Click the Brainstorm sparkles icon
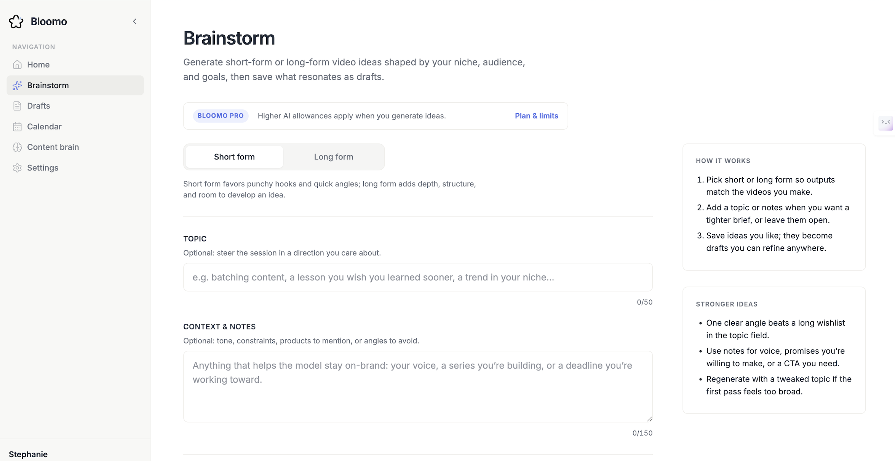 (x=17, y=86)
